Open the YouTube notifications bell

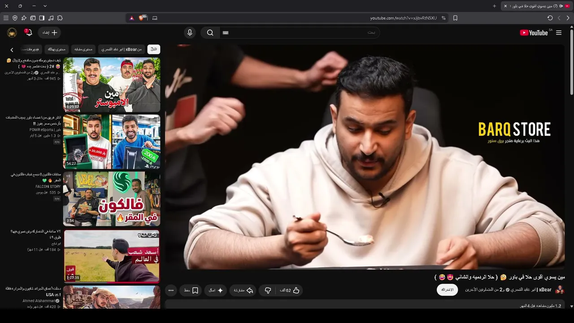(28, 32)
